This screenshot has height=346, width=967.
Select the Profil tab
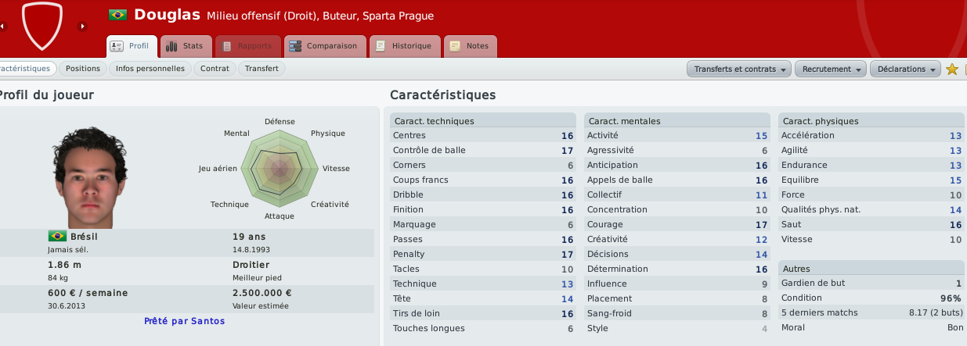[132, 46]
